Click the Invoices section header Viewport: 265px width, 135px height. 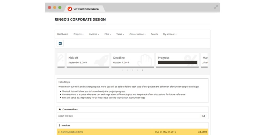[x=132, y=125]
